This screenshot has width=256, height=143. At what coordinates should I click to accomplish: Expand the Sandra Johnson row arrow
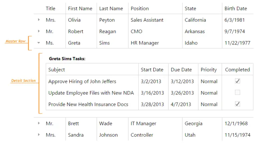39,135
